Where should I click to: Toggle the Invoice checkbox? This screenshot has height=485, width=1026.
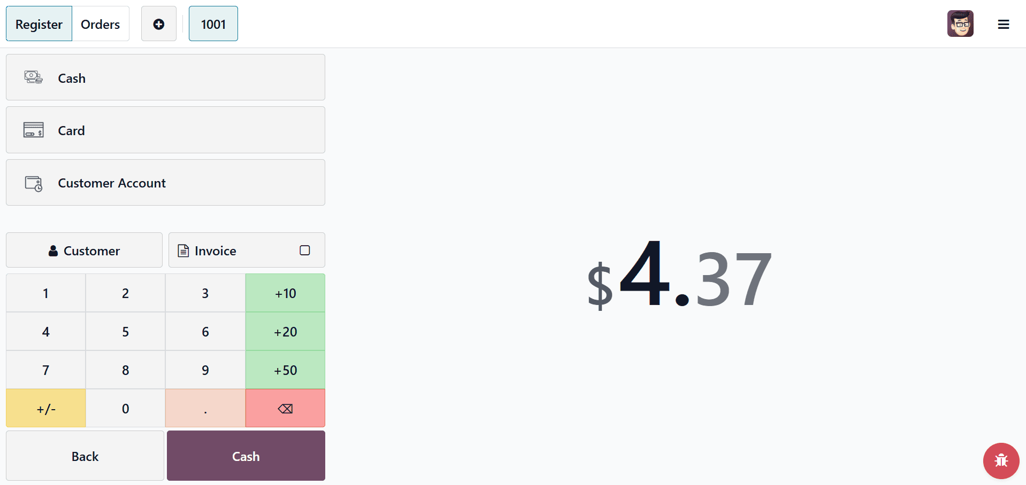pos(304,249)
